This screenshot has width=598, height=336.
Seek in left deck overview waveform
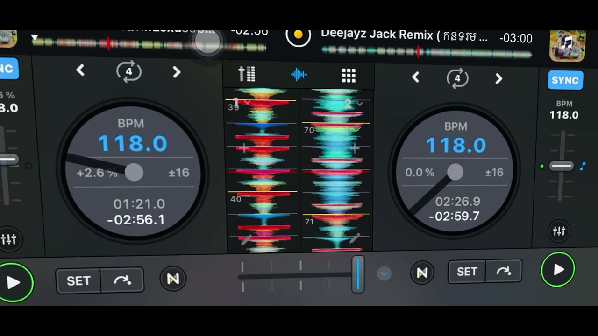(x=149, y=44)
